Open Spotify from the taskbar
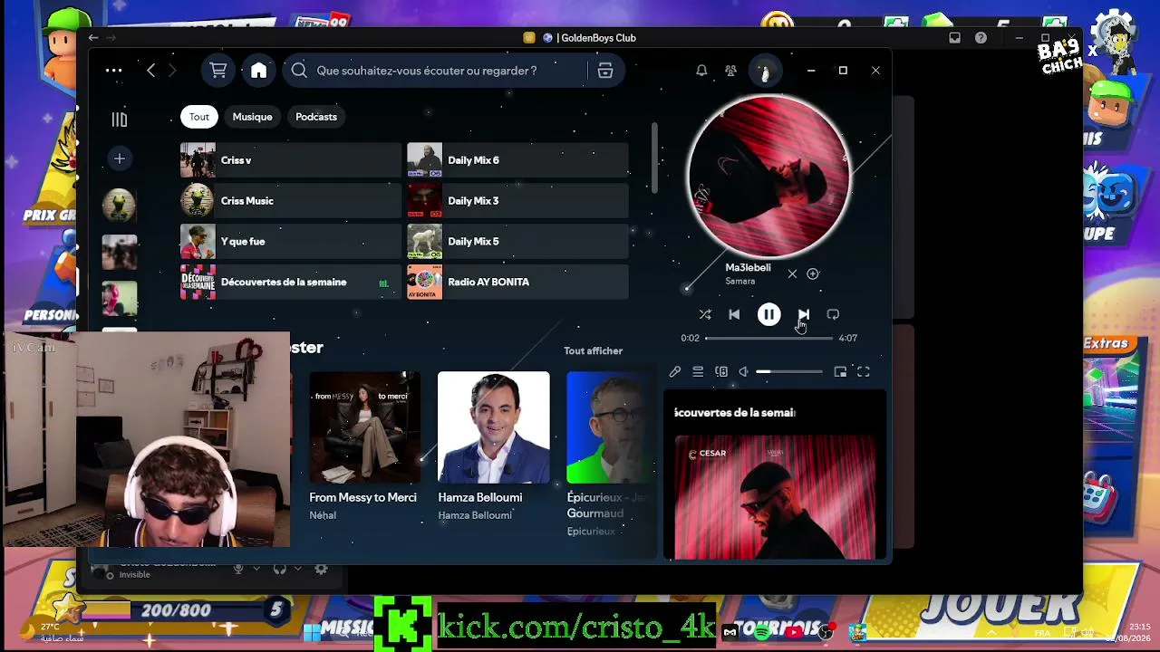Image resolution: width=1160 pixels, height=652 pixels. 763,631
